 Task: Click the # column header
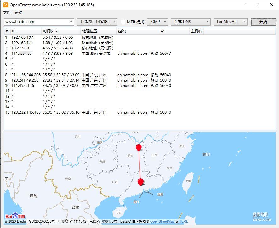pyautogui.click(x=7, y=31)
